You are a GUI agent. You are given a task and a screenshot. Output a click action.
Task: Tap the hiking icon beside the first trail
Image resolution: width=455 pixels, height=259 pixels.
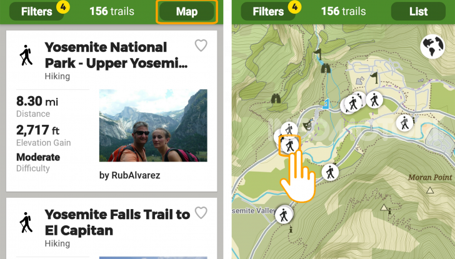tap(26, 56)
